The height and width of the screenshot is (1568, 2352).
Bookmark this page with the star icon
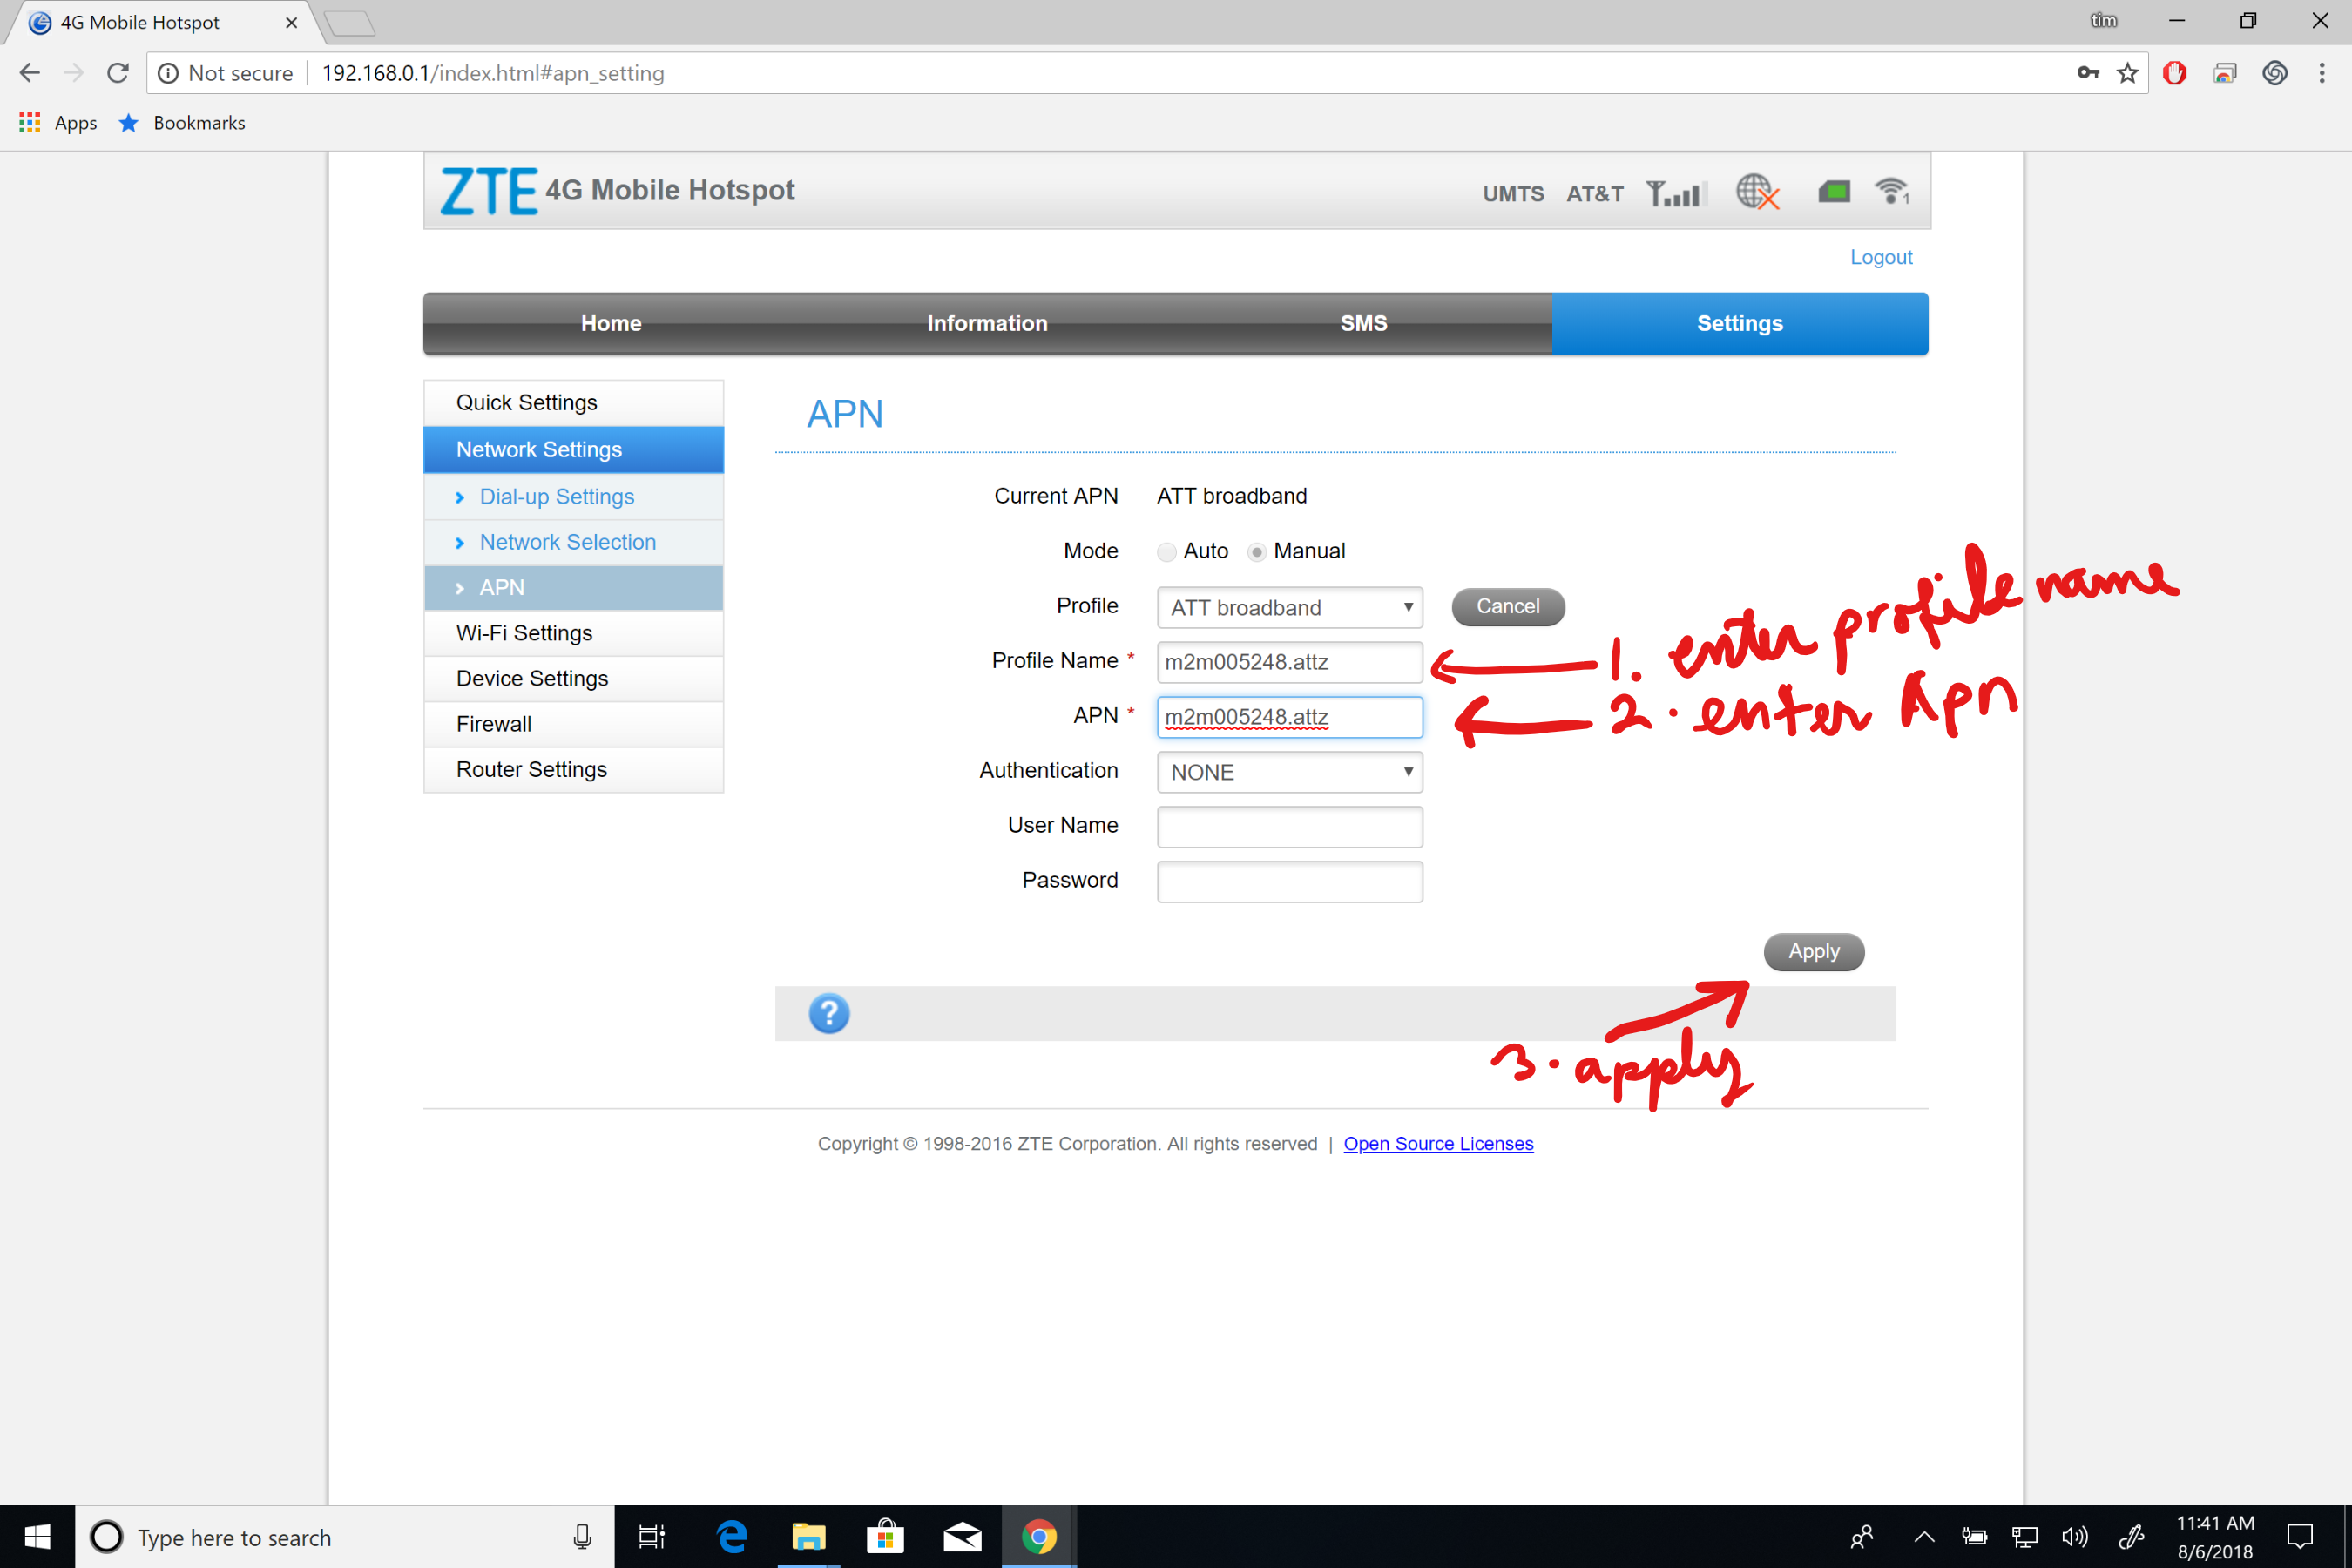pos(2128,73)
